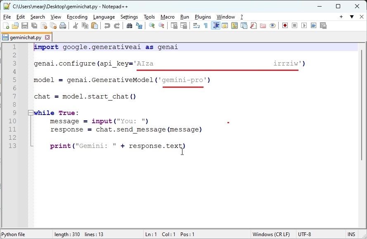Create a new file with the New icon
The width and height of the screenshot is (367, 239).
coord(6,25)
